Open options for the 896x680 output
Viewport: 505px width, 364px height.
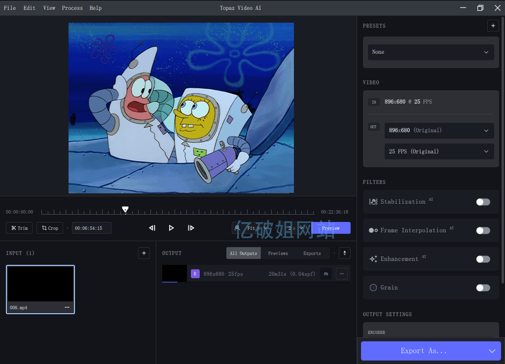tap(342, 274)
